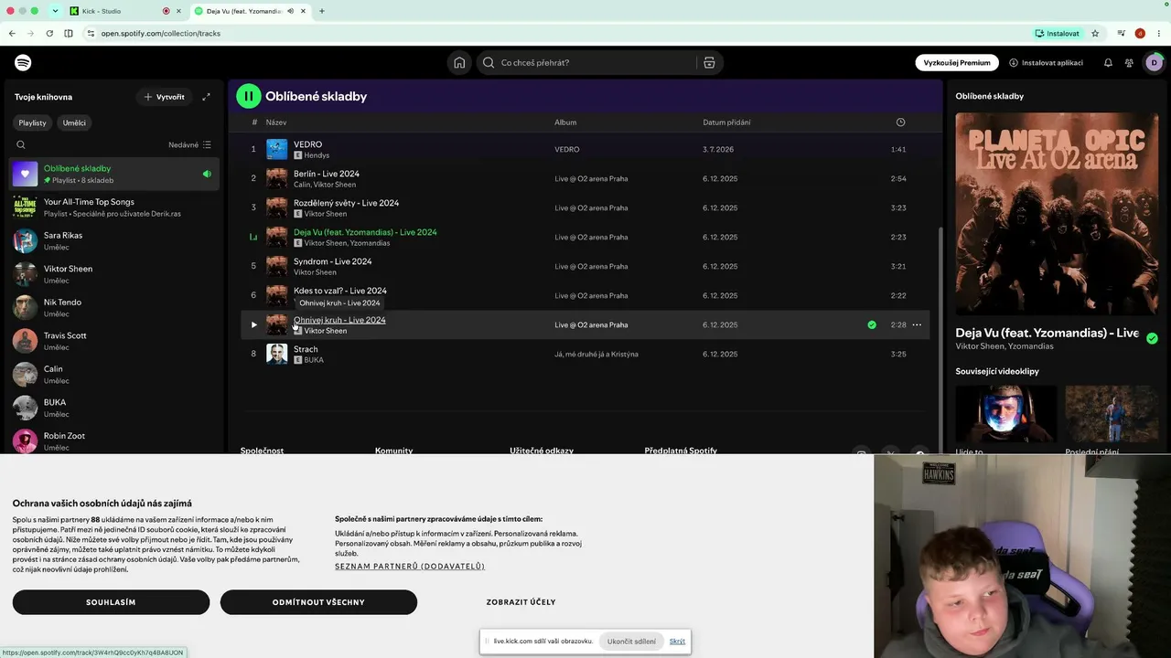This screenshot has width=1171, height=658.
Task: Click the Planeta Opic album cover art
Action: [1057, 214]
